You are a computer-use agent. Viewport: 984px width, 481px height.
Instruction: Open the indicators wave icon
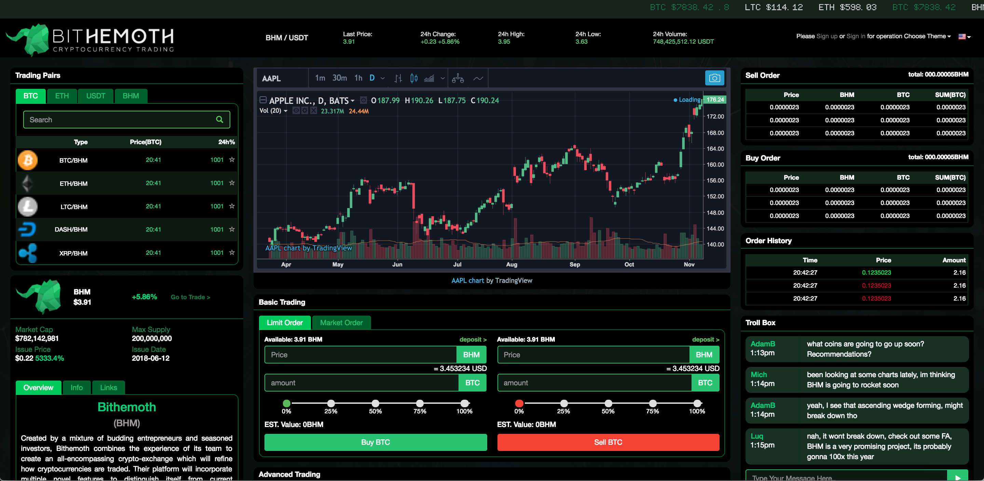pos(478,78)
